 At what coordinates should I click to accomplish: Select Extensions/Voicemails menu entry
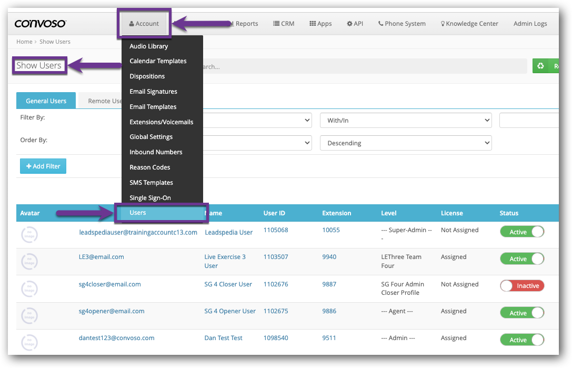[162, 122]
